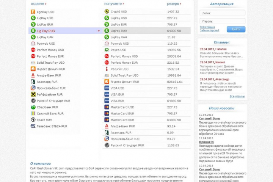Click the Промсвязьбанк RUR icon in the отдаете column
This screenshot has height=182, width=273.
pyautogui.click(x=33, y=88)
